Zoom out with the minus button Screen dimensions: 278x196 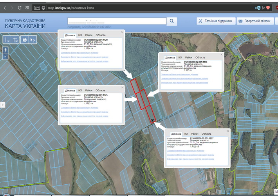tap(5, 56)
